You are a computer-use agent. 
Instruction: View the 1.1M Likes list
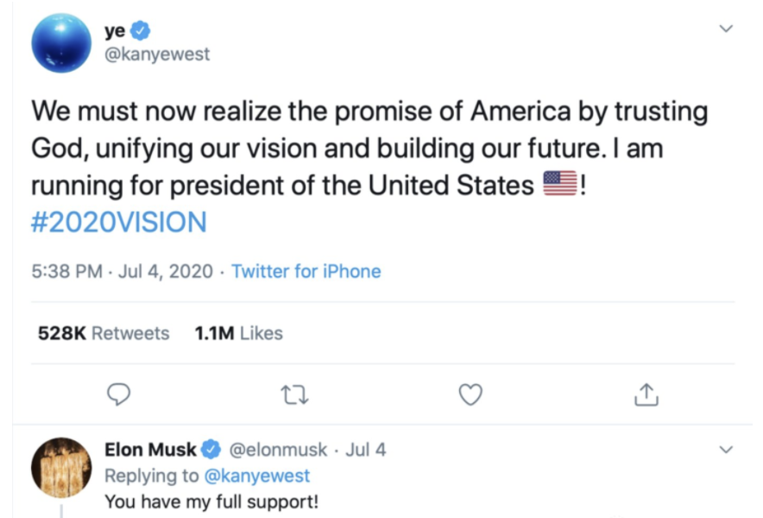pyautogui.click(x=239, y=332)
